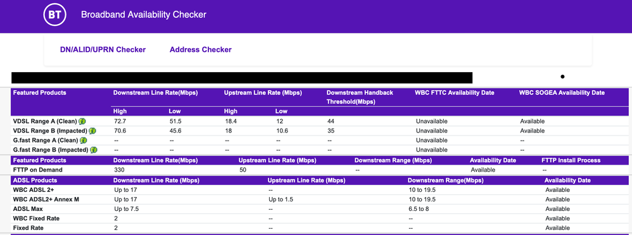Select WBC Fixed Rate row label
The width and height of the screenshot is (632, 235).
point(36,219)
